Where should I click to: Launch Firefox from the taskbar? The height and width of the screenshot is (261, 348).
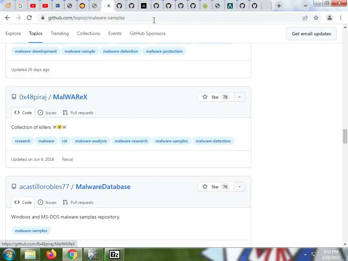pos(51,254)
